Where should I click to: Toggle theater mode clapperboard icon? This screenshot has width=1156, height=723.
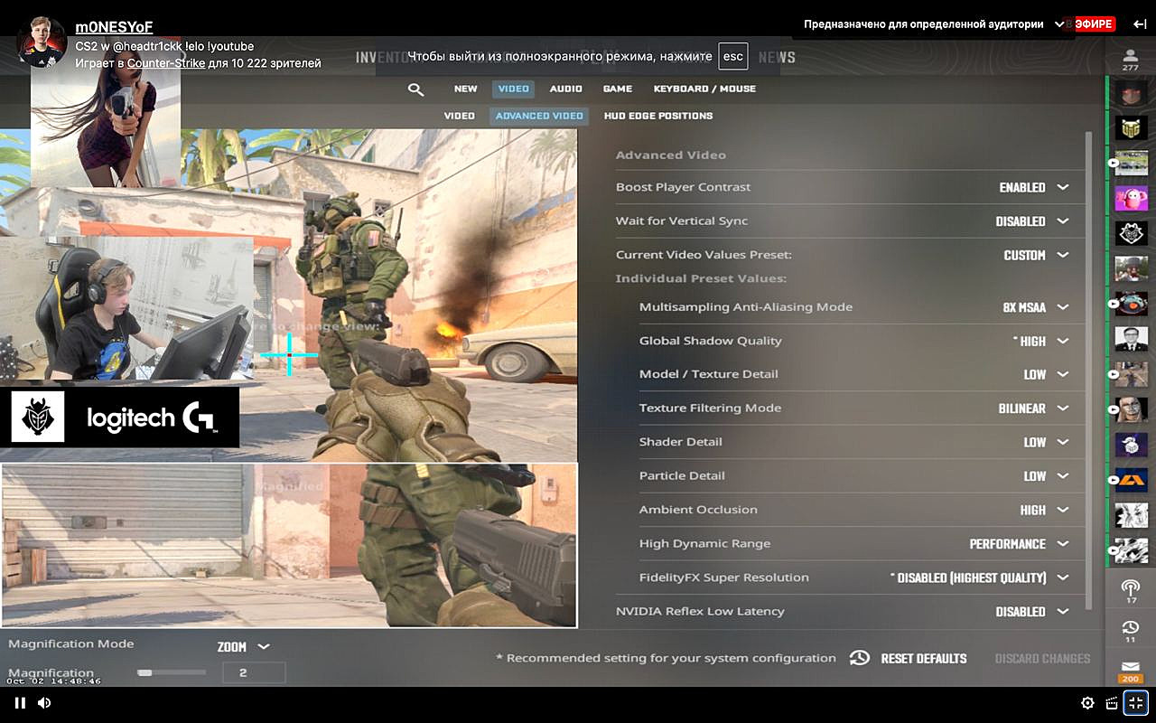point(1112,703)
